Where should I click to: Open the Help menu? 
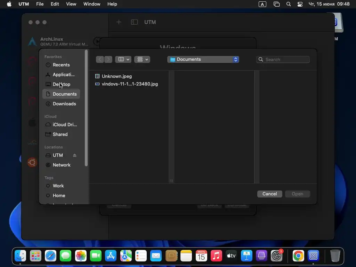(112, 4)
